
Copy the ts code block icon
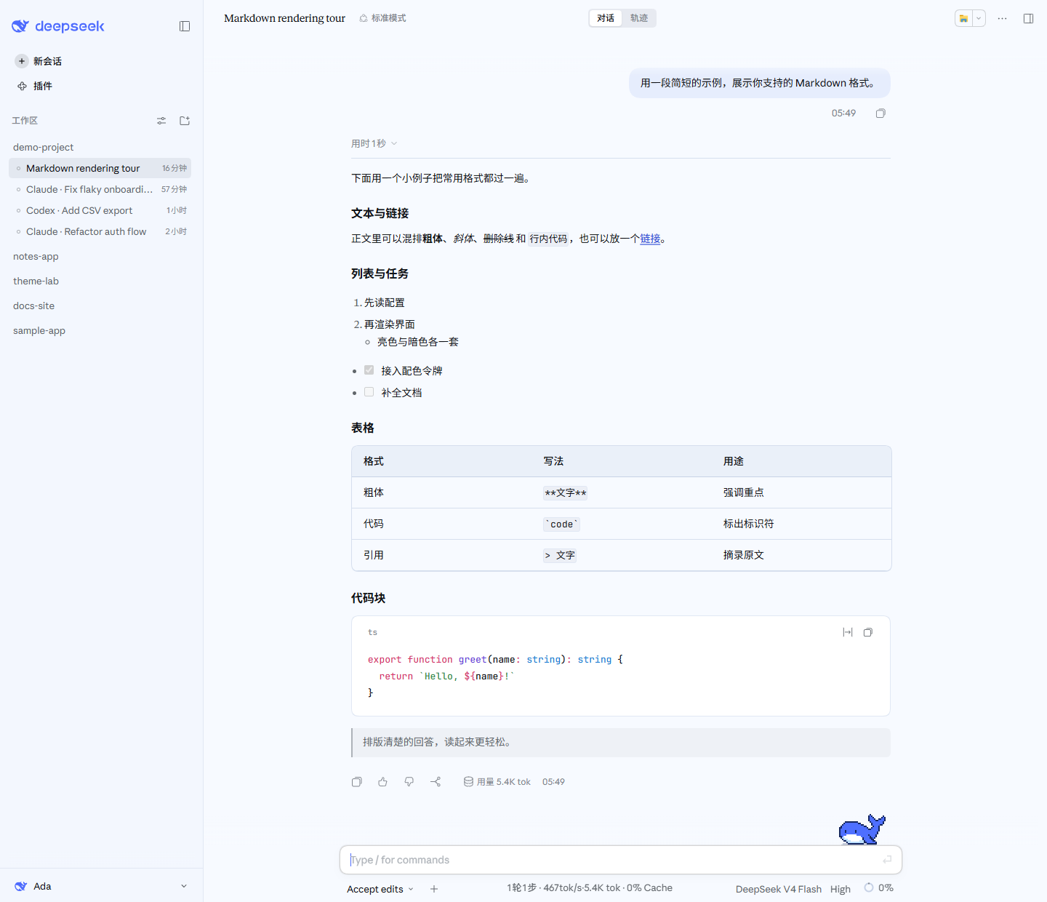coord(867,632)
